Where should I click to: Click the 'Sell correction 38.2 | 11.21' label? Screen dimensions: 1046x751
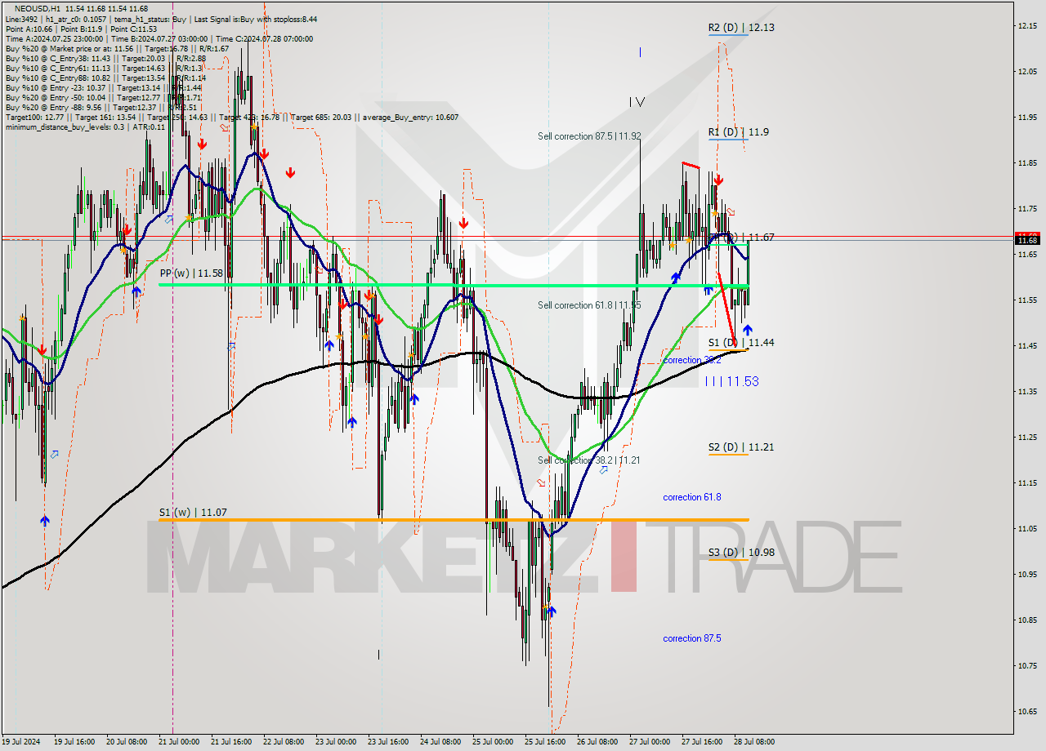[588, 460]
